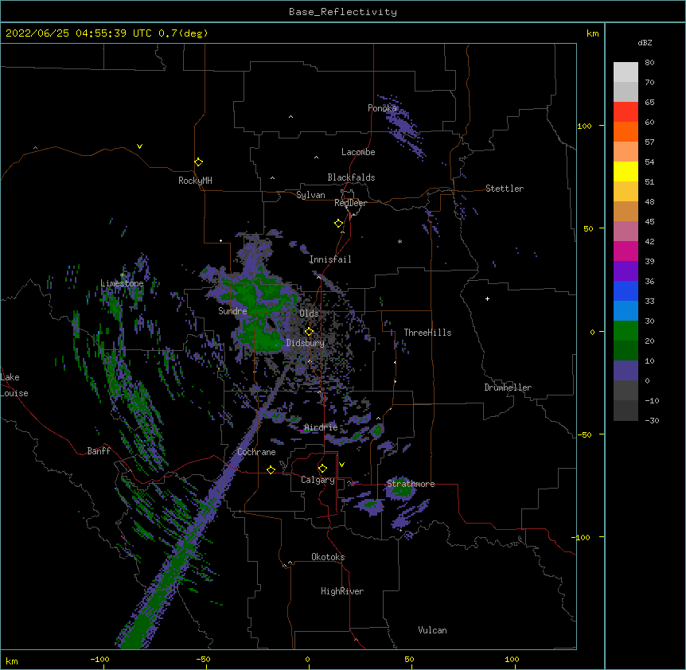Image resolution: width=686 pixels, height=670 pixels.
Task: Pick the purple 36-39 dBZ legend swatch
Action: click(x=626, y=271)
